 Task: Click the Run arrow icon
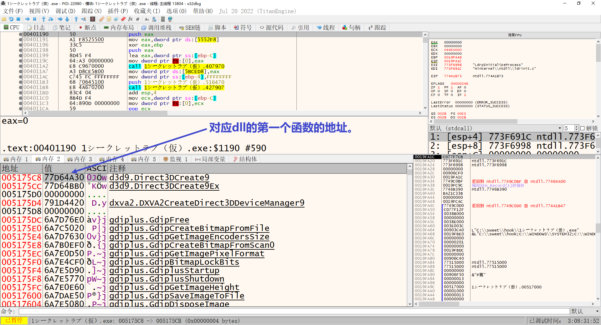(x=28, y=19)
